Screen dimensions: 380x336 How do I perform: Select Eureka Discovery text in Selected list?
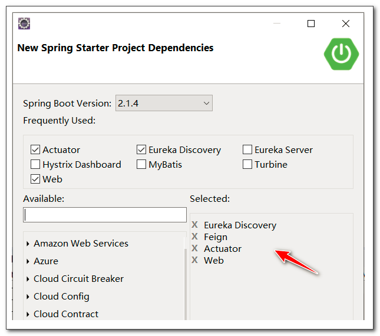click(x=240, y=225)
